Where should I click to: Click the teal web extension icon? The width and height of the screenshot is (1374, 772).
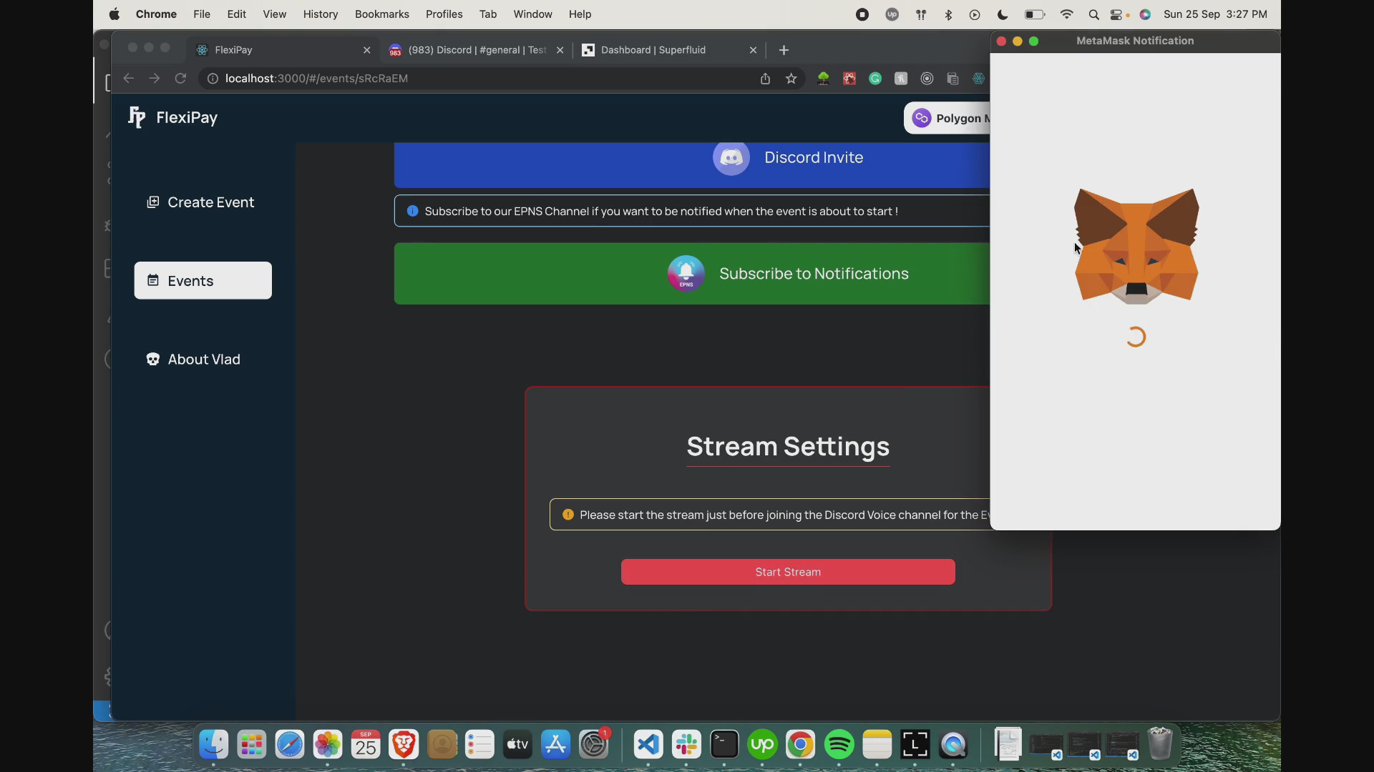click(x=978, y=79)
